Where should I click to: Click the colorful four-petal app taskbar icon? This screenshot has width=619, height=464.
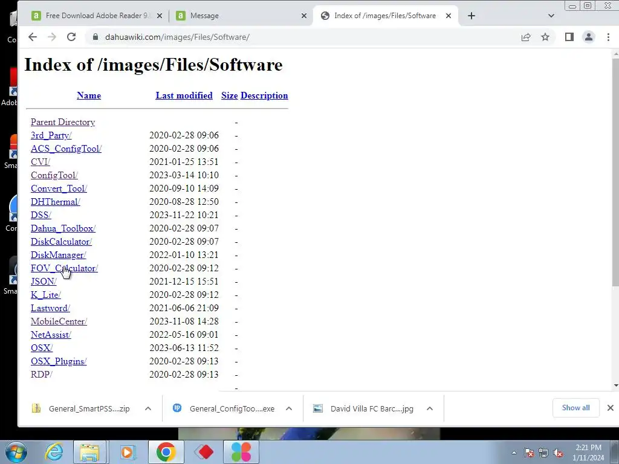(241, 452)
